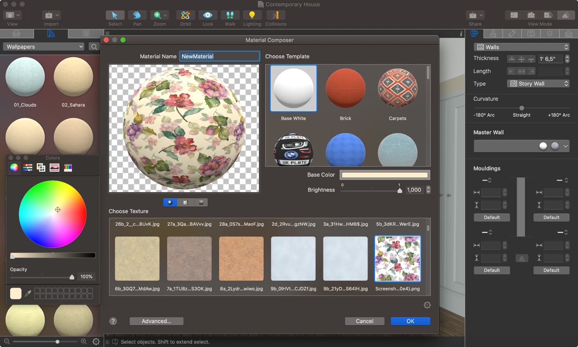Select the Screensh...0e4}.png texture thumbnail
The image size is (578, 347).
397,258
